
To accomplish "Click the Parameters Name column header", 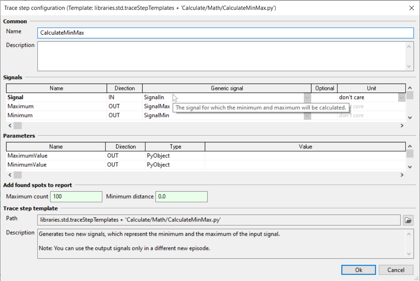I will point(56,147).
